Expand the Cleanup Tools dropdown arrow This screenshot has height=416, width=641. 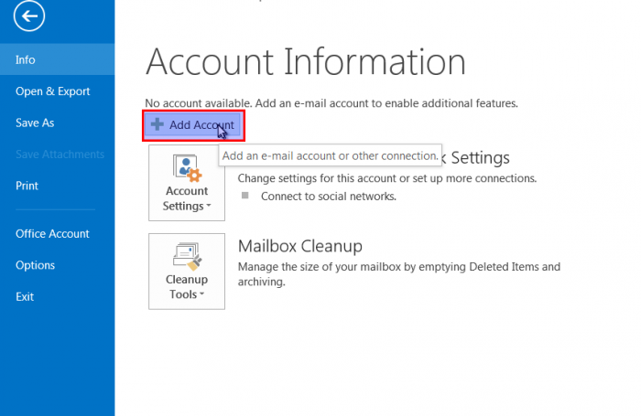click(x=201, y=294)
